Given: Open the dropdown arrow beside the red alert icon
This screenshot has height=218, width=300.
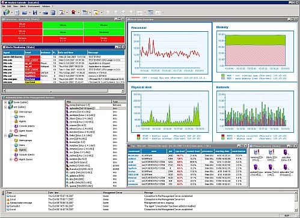Looking at the screenshot, I should [x=78, y=13].
